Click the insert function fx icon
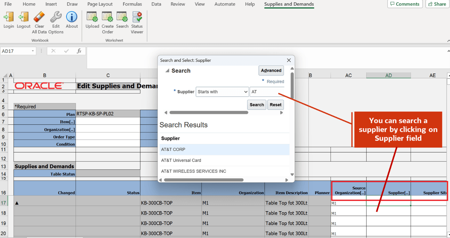 click(x=79, y=51)
